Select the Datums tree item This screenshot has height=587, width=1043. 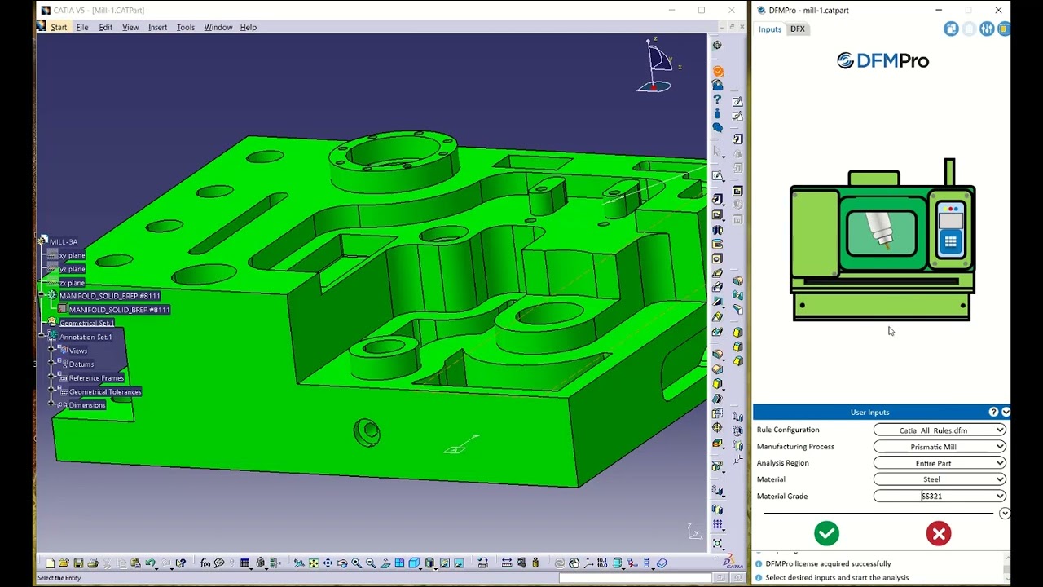81,364
